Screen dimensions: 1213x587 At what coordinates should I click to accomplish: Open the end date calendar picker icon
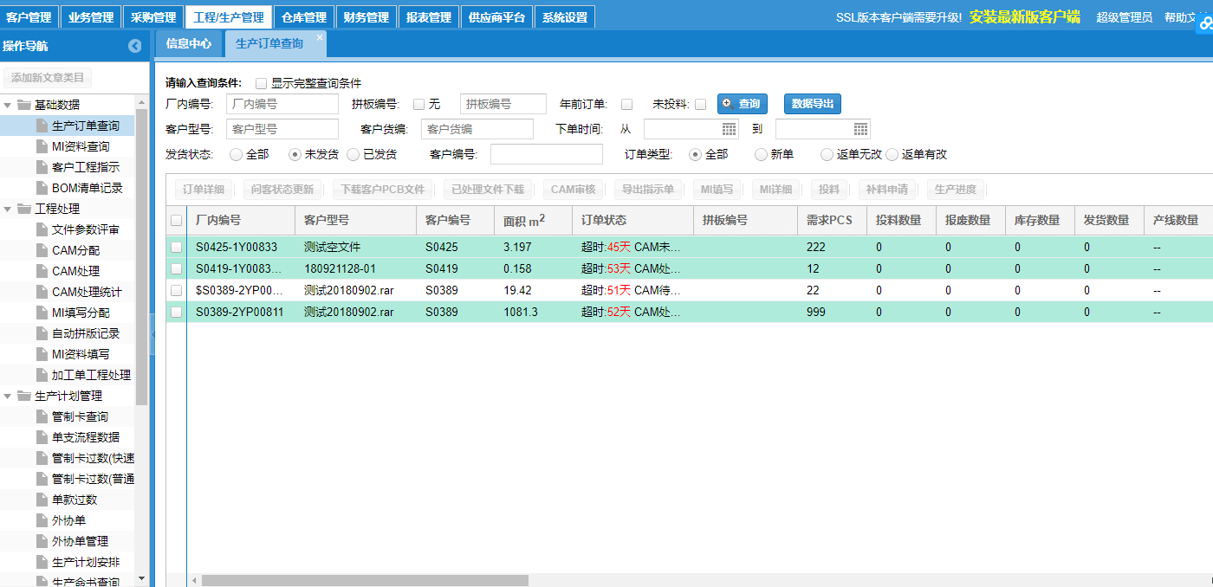[x=860, y=128]
